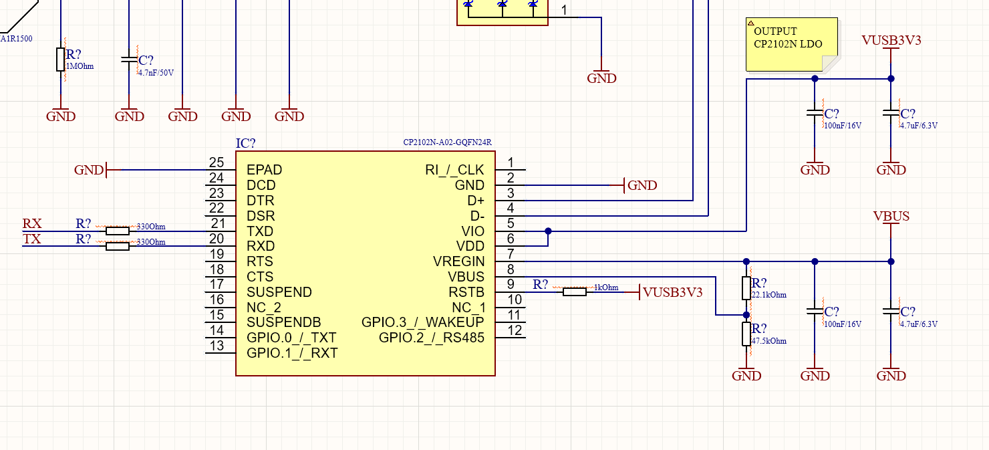Click the TX net label
The width and height of the screenshot is (989, 450).
click(31, 239)
